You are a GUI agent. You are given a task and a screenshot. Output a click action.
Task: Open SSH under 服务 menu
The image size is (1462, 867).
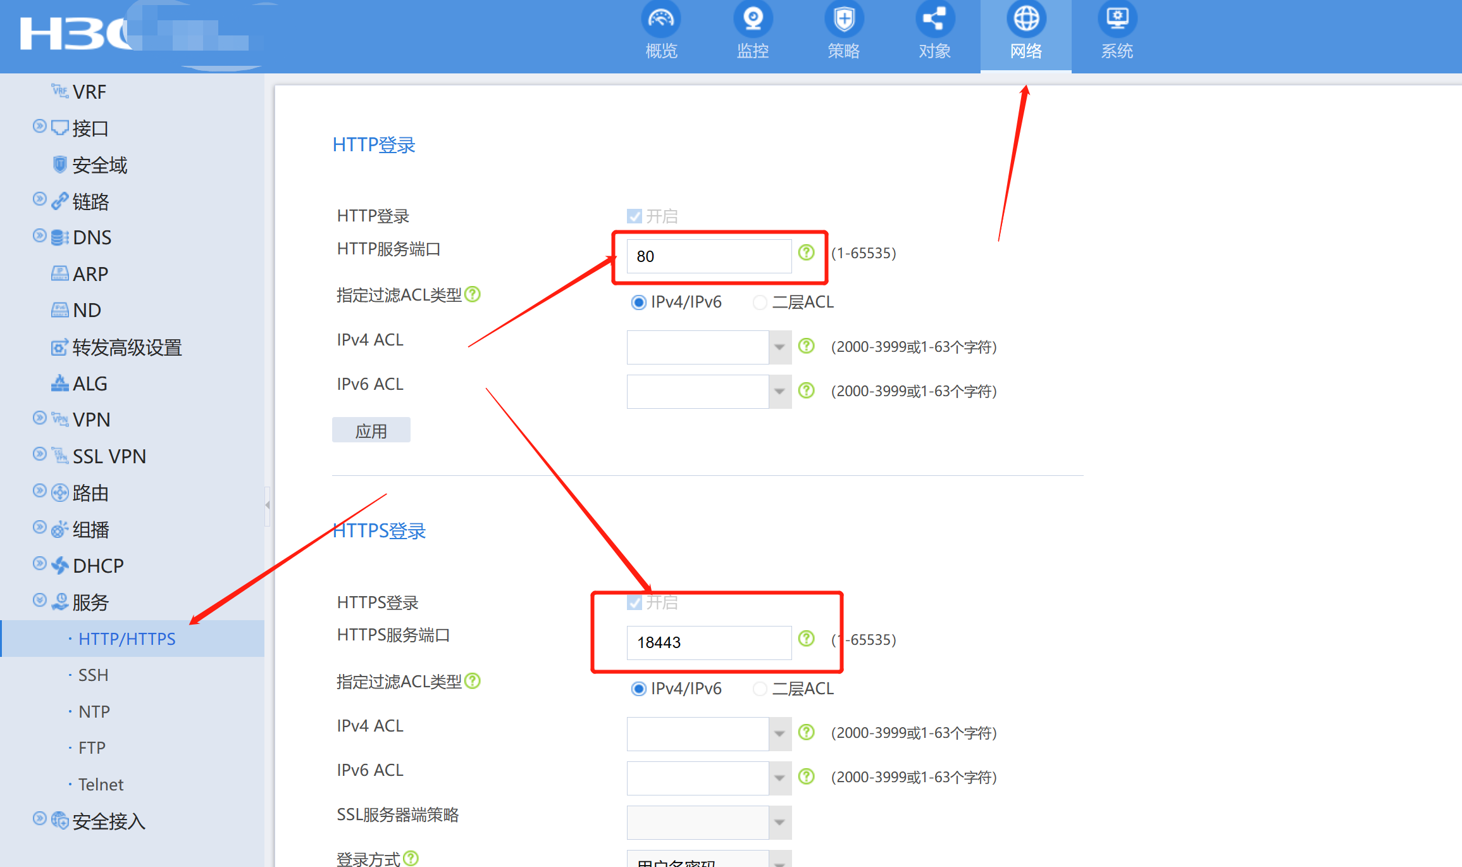pyautogui.click(x=93, y=675)
